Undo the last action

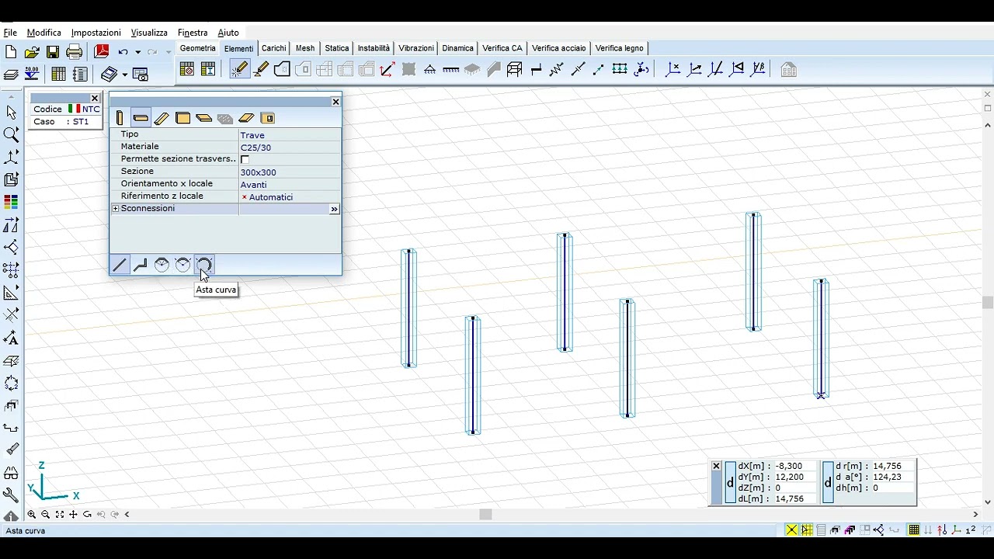(x=123, y=52)
